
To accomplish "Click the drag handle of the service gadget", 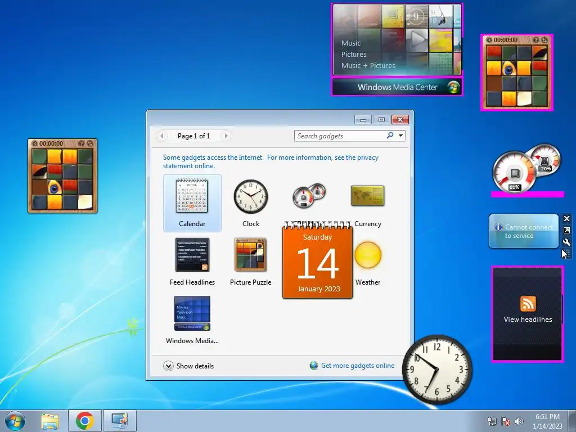I will (566, 254).
